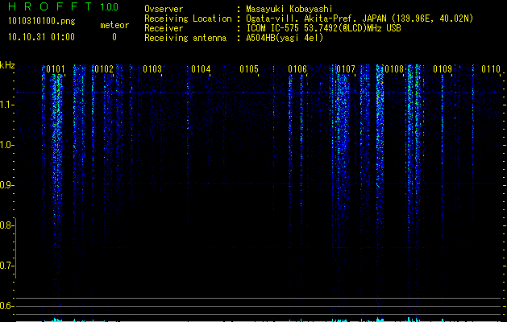Image resolution: width=507 pixels, height=322 pixels.
Task: Click the meteor label
Action: [114, 25]
